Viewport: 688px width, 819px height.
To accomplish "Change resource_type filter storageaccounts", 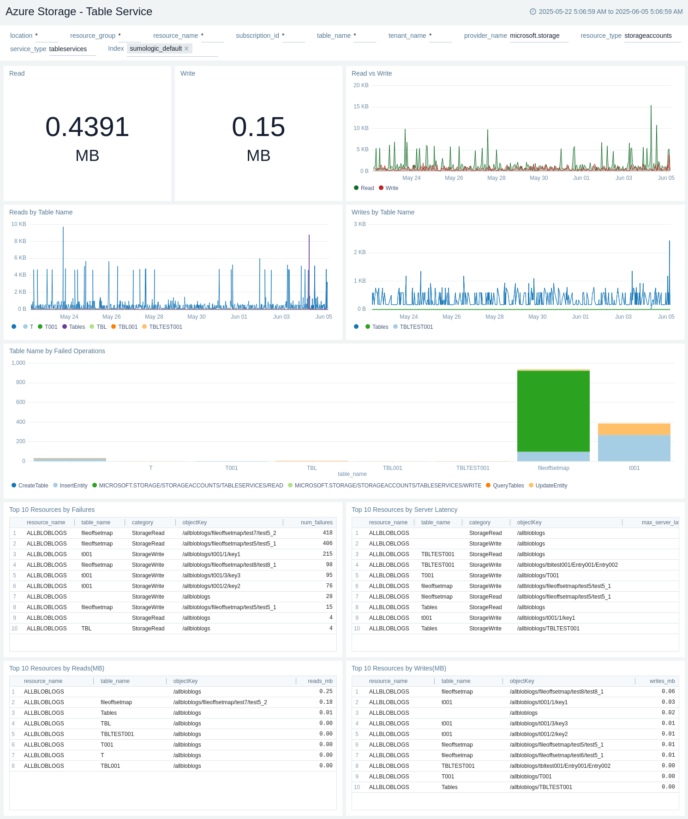I will pos(652,36).
